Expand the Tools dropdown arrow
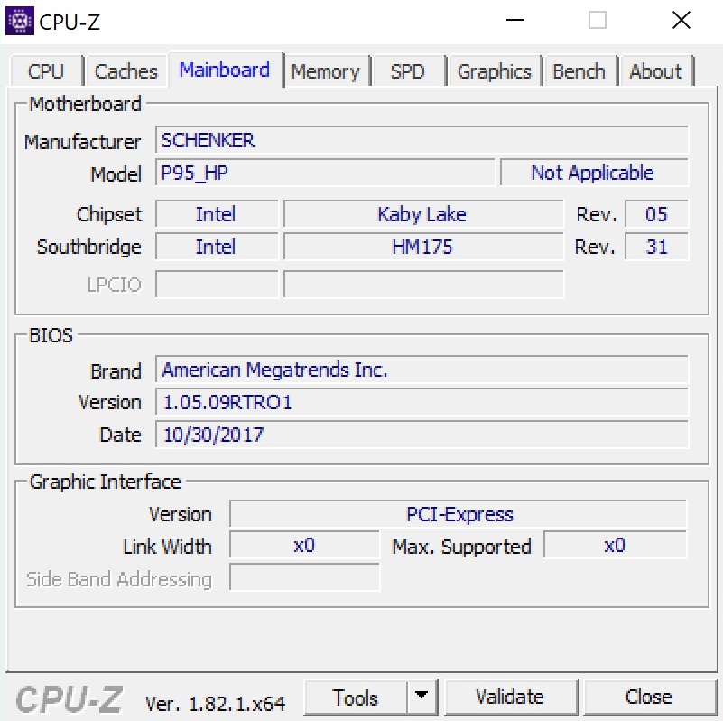Image resolution: width=723 pixels, height=721 pixels. point(422,696)
